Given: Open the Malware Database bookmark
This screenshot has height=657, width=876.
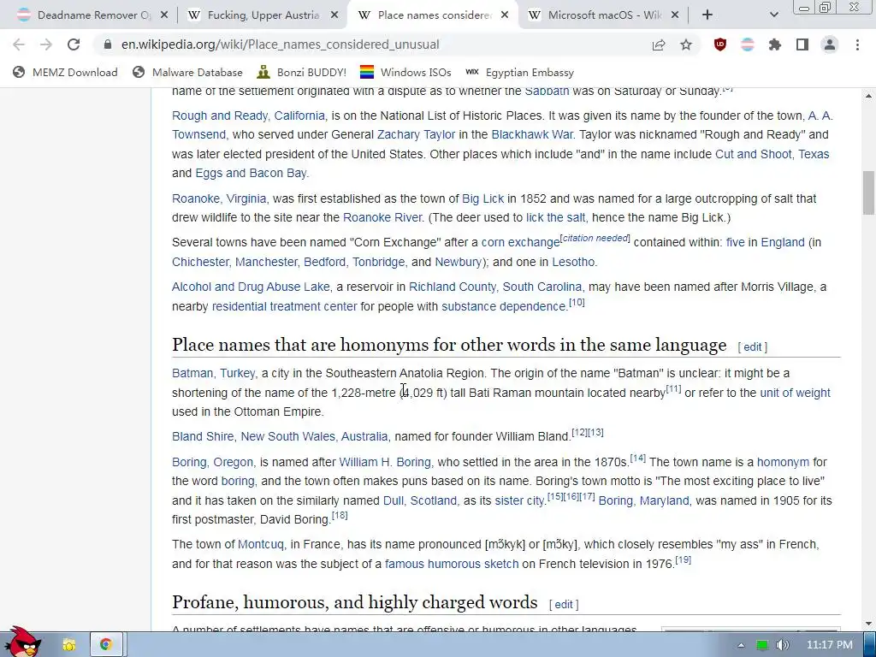Looking at the screenshot, I should [187, 72].
